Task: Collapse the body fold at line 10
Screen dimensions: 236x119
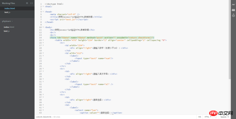Action: coord(43,27)
